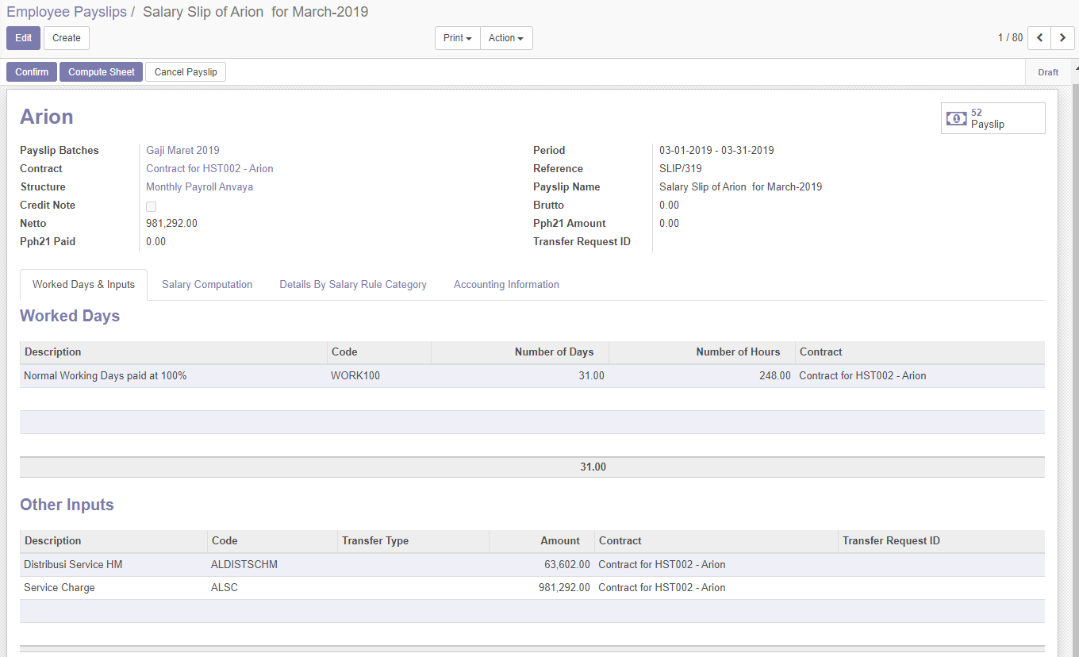1079x657 pixels.
Task: Select the Service Charge input row
Action: coord(532,588)
